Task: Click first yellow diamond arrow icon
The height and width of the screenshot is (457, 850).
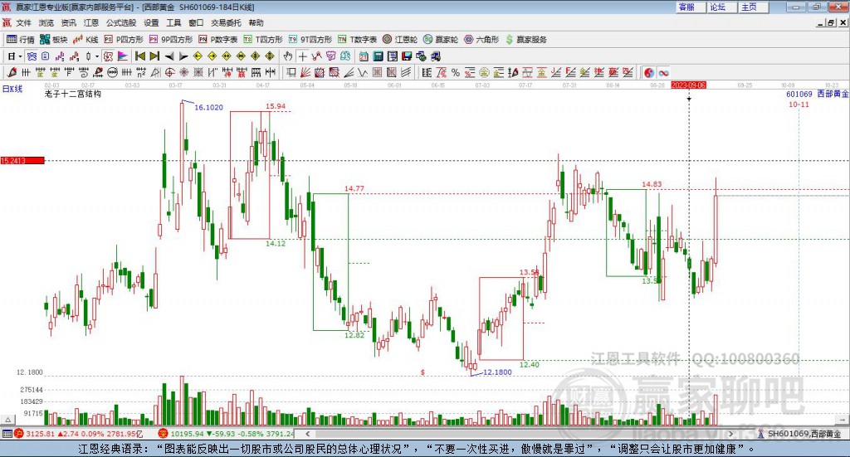Action: pos(198,56)
